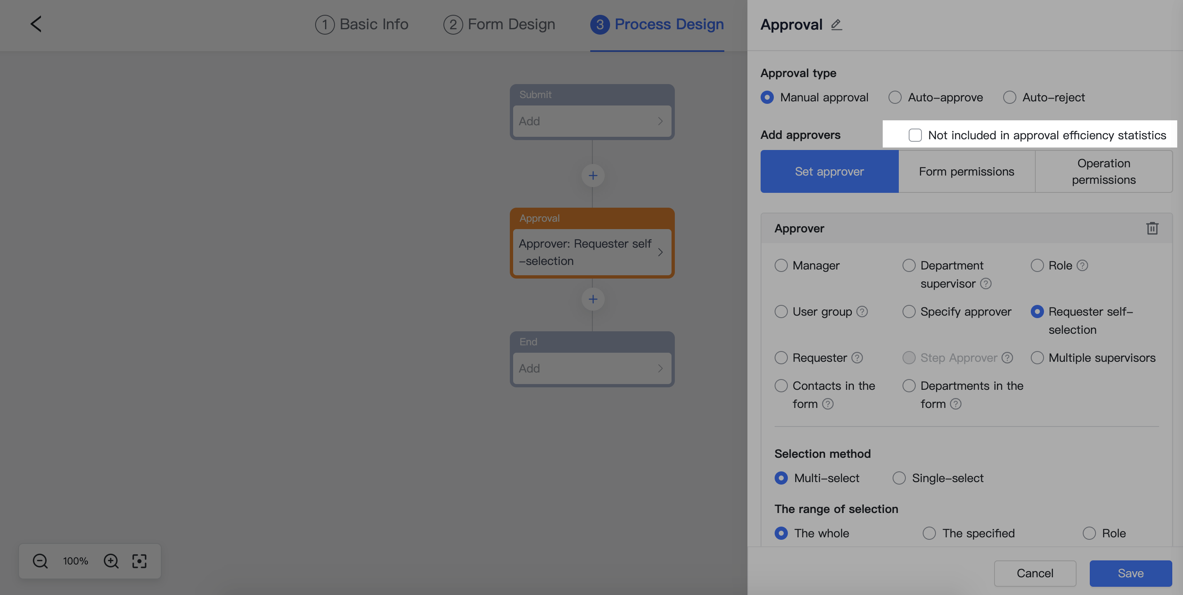This screenshot has width=1183, height=595.
Task: Choose Requester as approver
Action: click(781, 358)
